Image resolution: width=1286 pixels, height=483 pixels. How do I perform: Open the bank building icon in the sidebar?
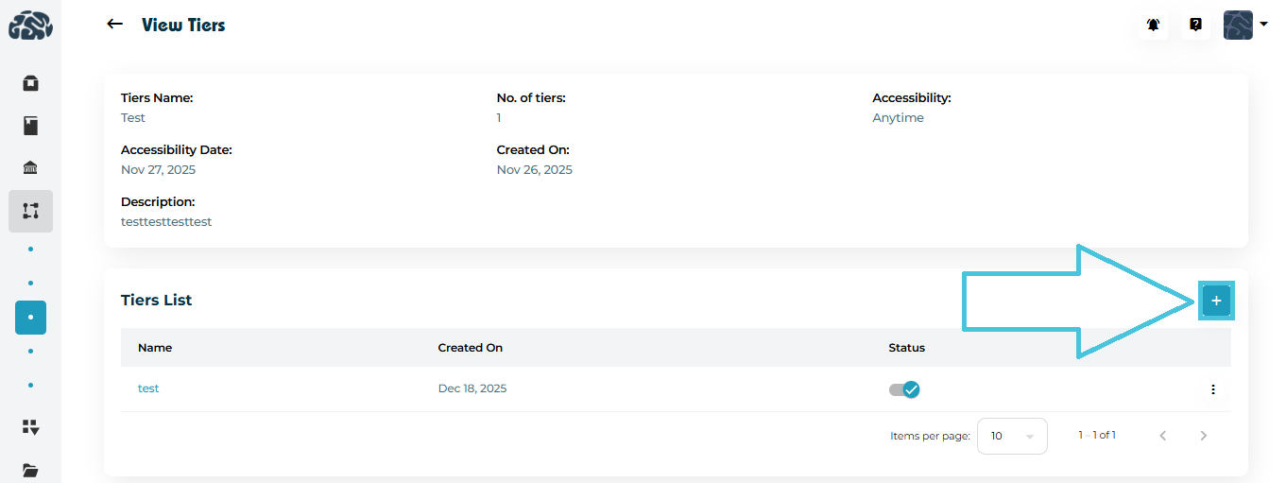[x=30, y=168]
